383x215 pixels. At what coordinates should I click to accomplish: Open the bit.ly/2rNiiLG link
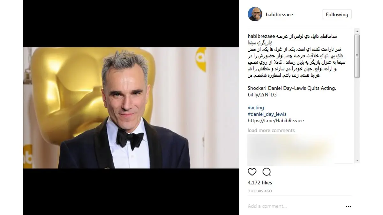pos(262,95)
